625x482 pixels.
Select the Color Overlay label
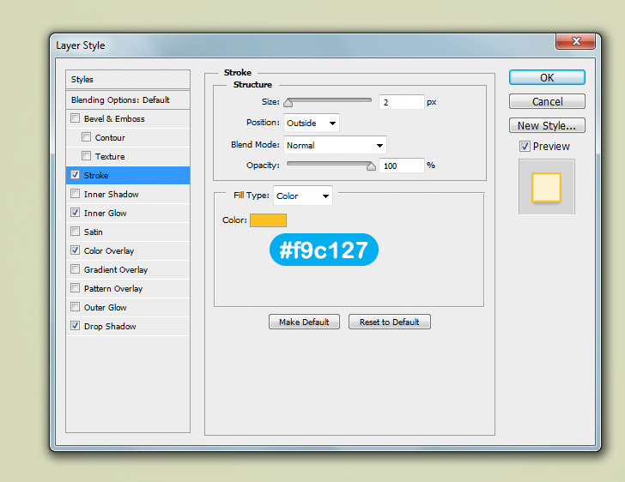[x=109, y=251]
